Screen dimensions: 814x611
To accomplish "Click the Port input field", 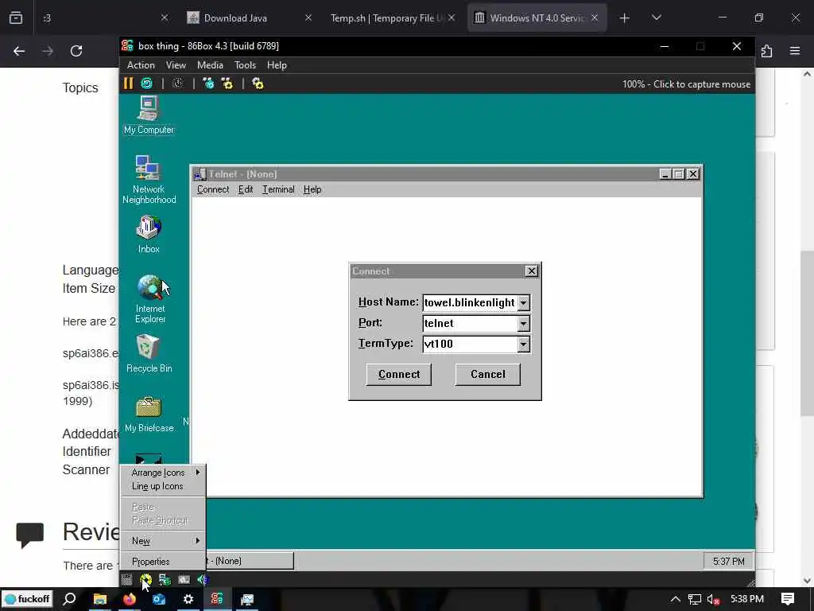I will [x=470, y=324].
